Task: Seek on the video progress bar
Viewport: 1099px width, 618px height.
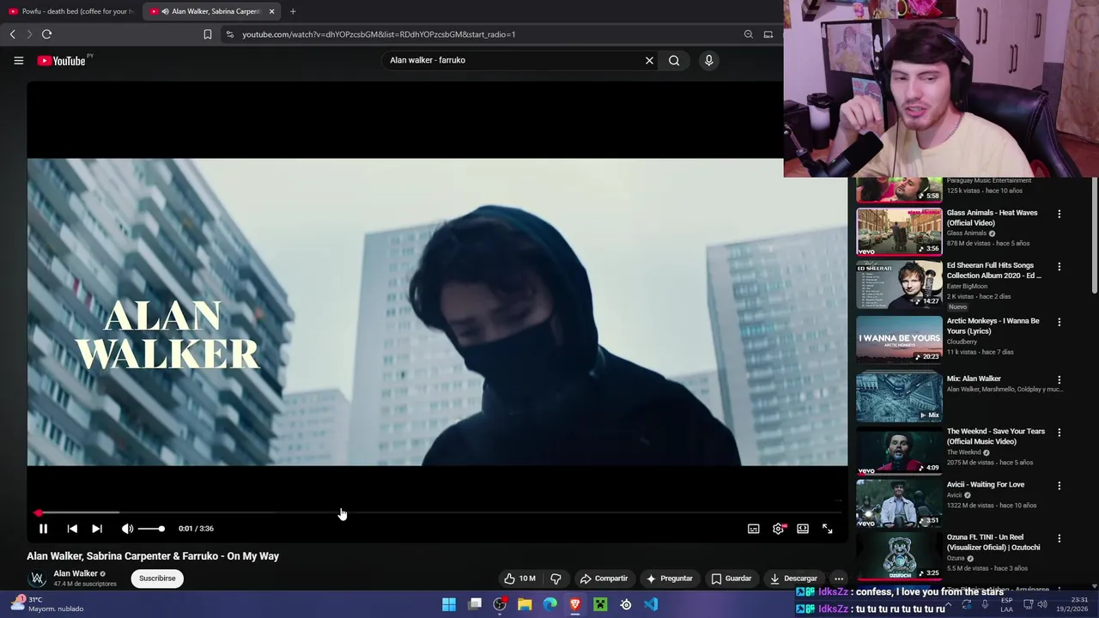Action: click(437, 513)
